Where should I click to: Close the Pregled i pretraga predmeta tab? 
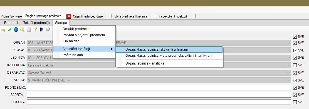[69, 16]
